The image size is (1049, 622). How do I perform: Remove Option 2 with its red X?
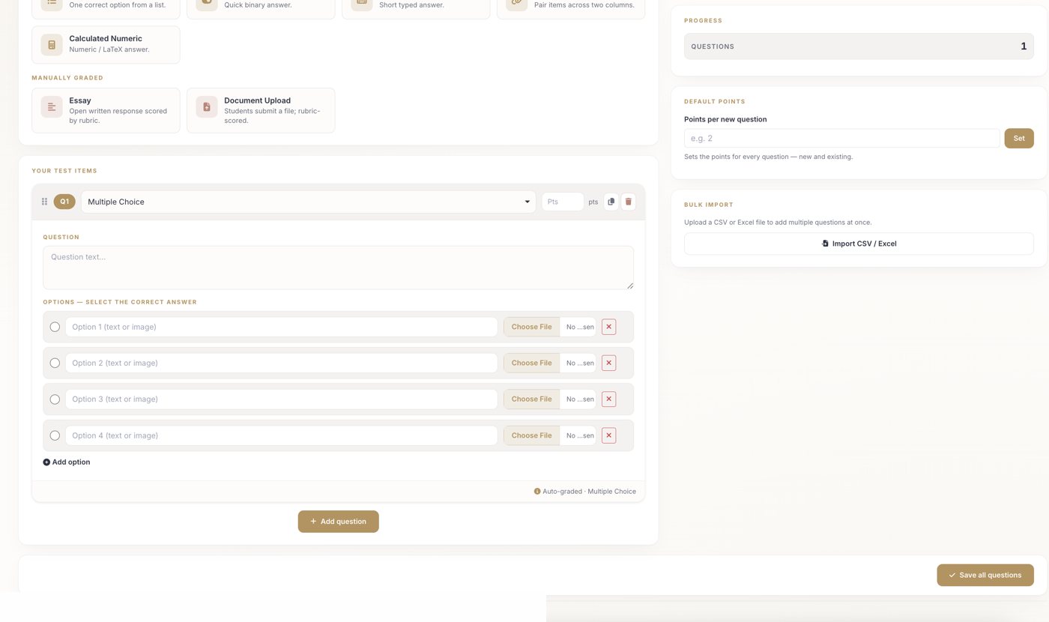click(608, 363)
